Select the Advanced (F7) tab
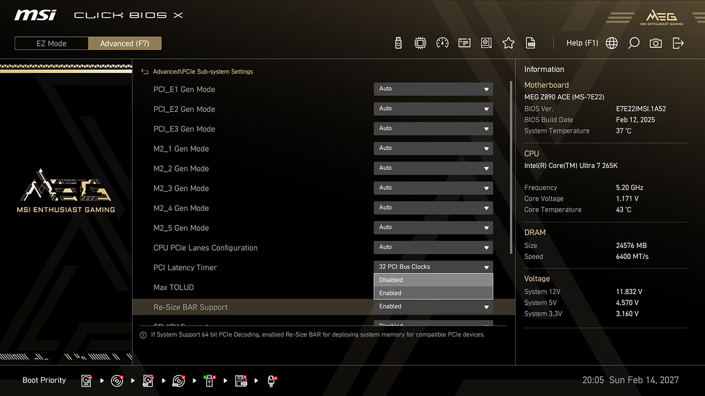The height and width of the screenshot is (396, 705). [124, 43]
